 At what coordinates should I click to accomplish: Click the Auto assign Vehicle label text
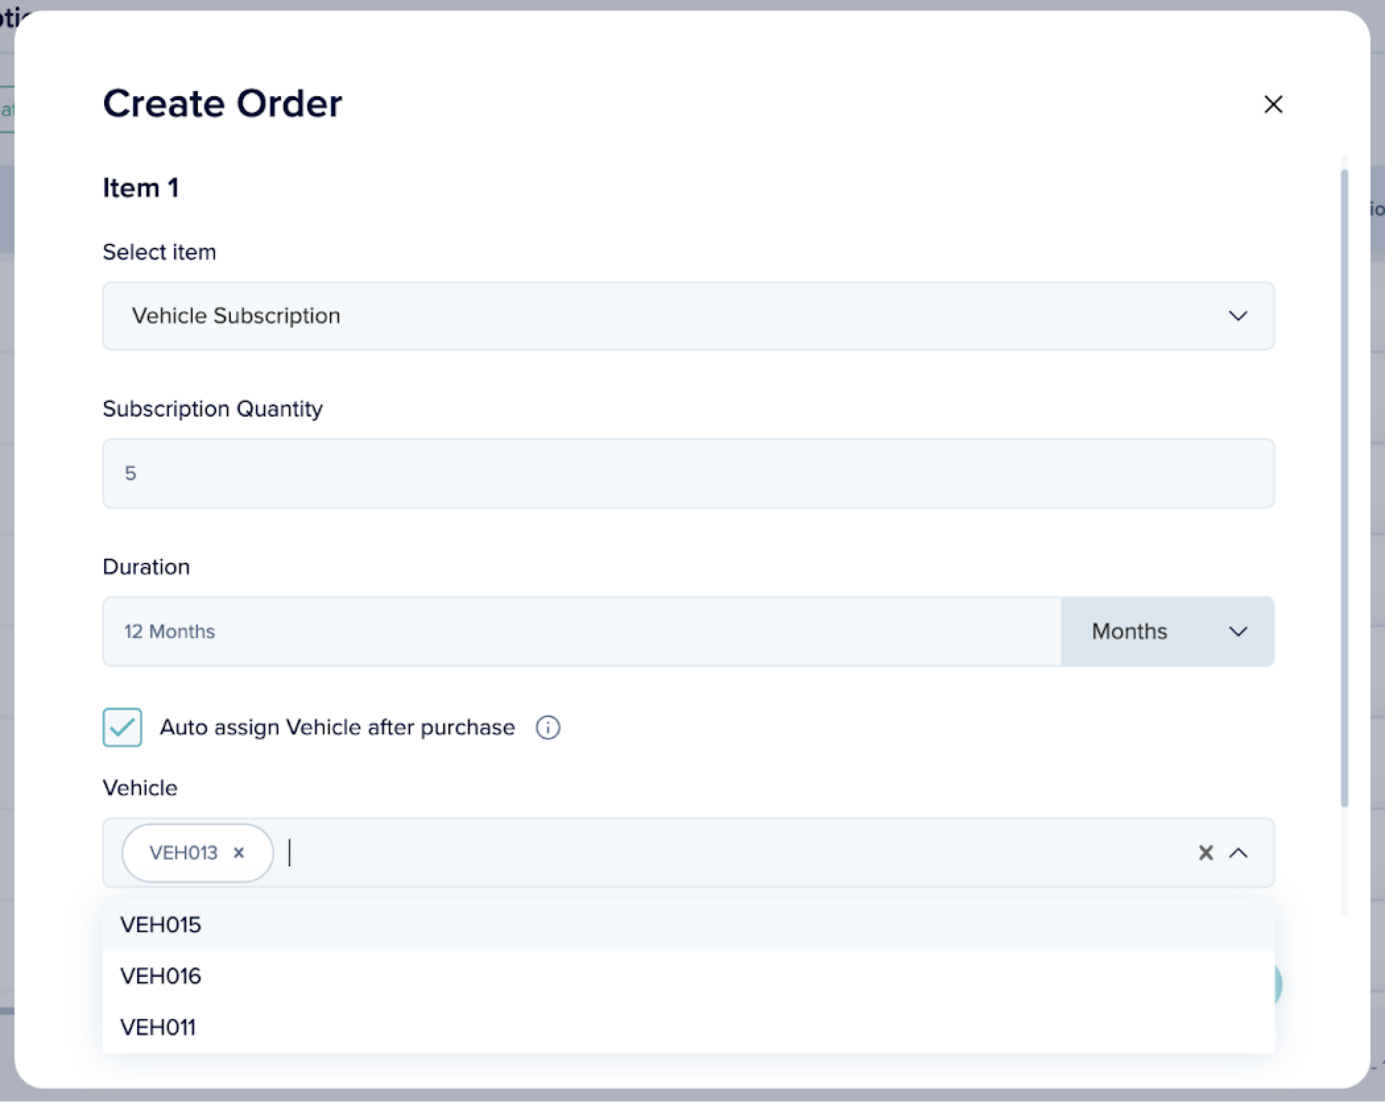(x=337, y=728)
